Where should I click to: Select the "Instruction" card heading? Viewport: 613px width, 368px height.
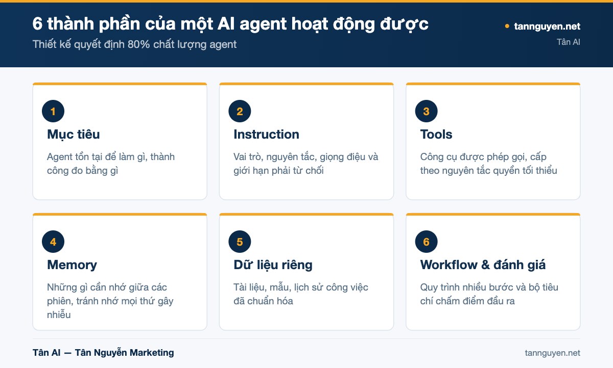tap(266, 135)
